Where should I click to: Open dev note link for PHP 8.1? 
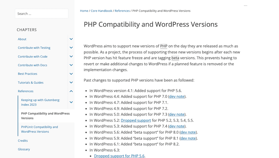point(188,138)
